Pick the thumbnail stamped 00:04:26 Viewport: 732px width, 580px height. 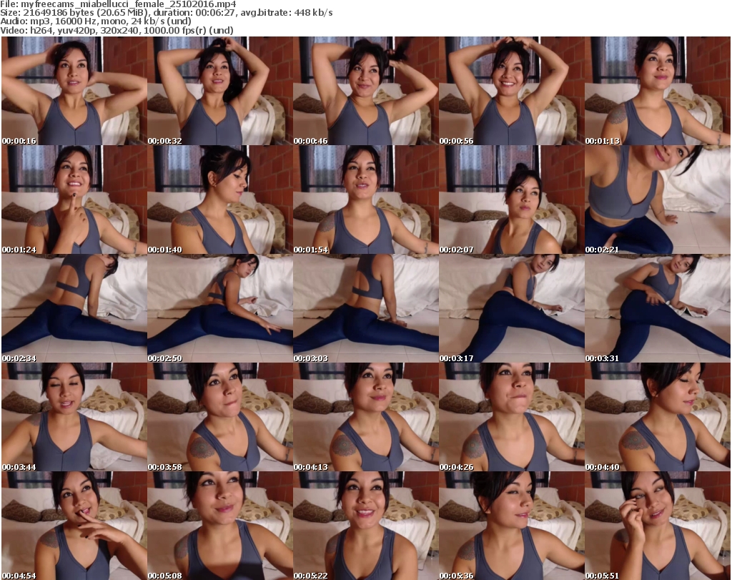tap(512, 417)
